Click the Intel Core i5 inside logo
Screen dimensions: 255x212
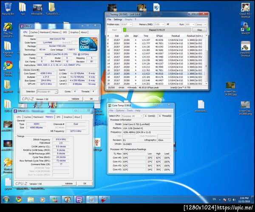(88, 44)
